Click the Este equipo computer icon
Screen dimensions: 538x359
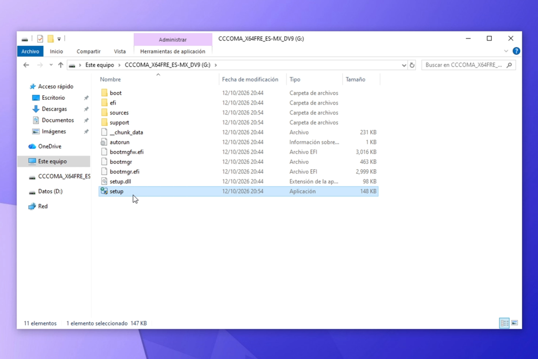point(32,161)
